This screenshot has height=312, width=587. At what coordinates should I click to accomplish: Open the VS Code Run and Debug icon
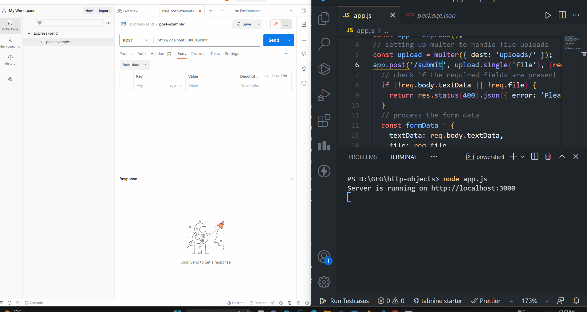pos(324,95)
